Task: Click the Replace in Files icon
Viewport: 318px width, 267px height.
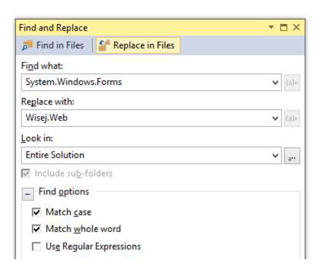Action: [x=104, y=45]
